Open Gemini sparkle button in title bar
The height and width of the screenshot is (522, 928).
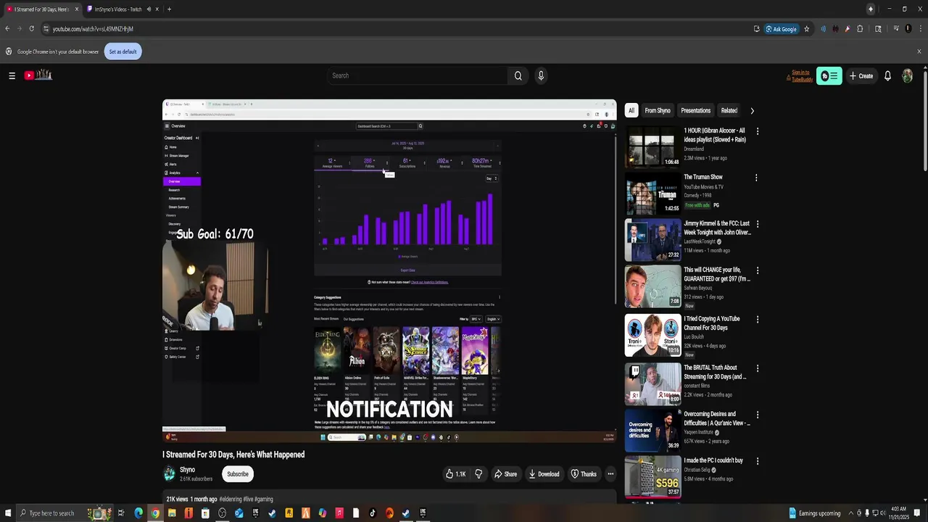click(x=870, y=9)
